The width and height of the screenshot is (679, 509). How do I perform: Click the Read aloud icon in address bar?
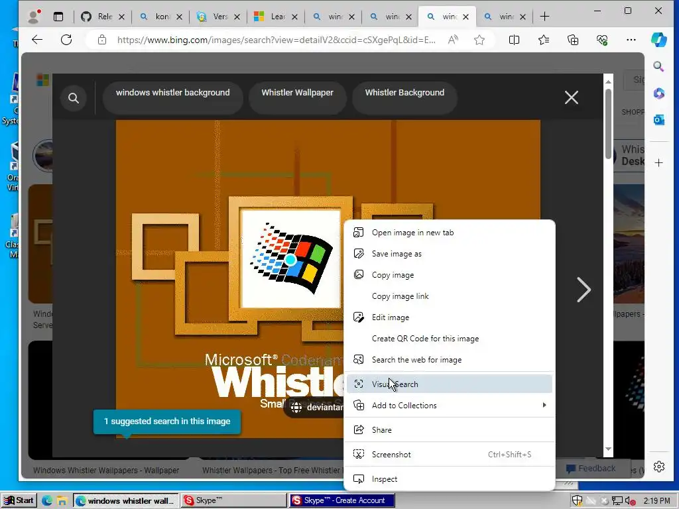pos(453,40)
